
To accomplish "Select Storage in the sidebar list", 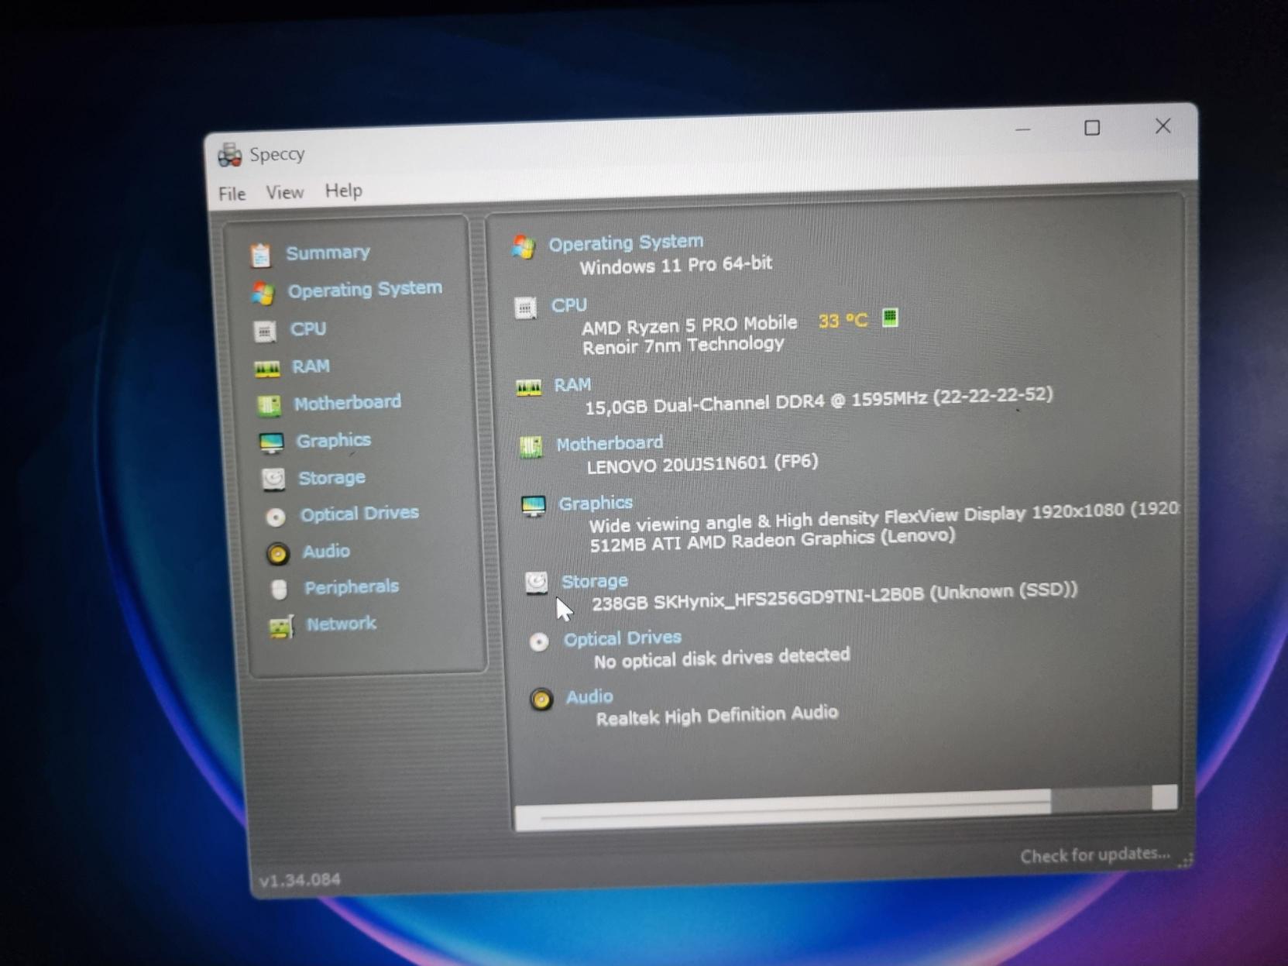I will (332, 478).
